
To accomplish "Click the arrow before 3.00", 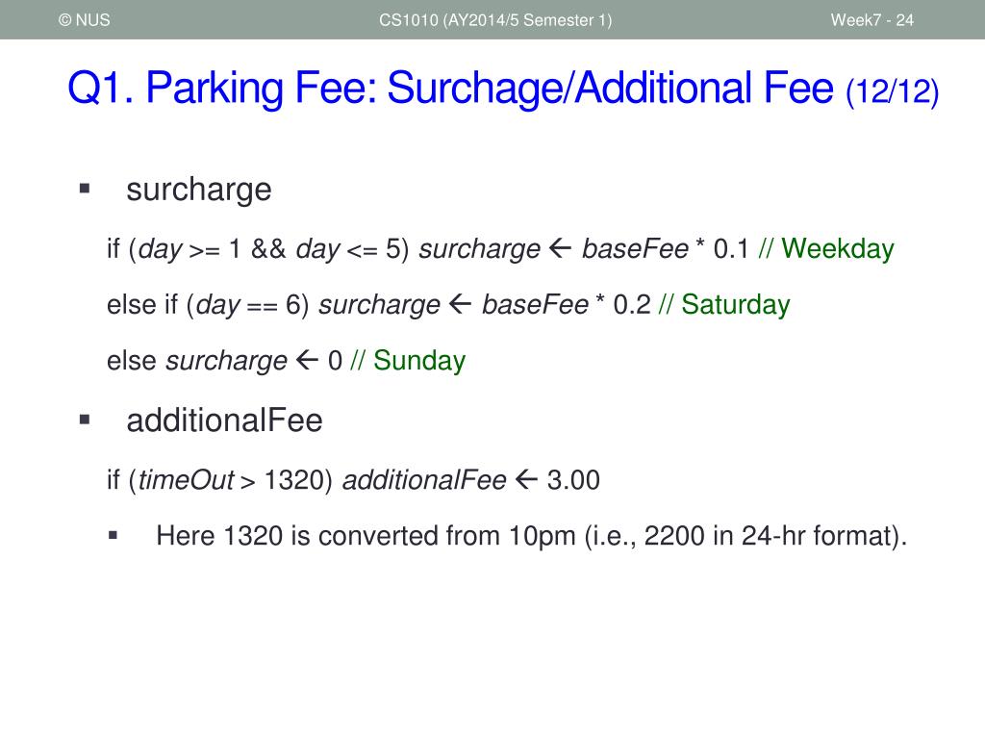I will [526, 479].
